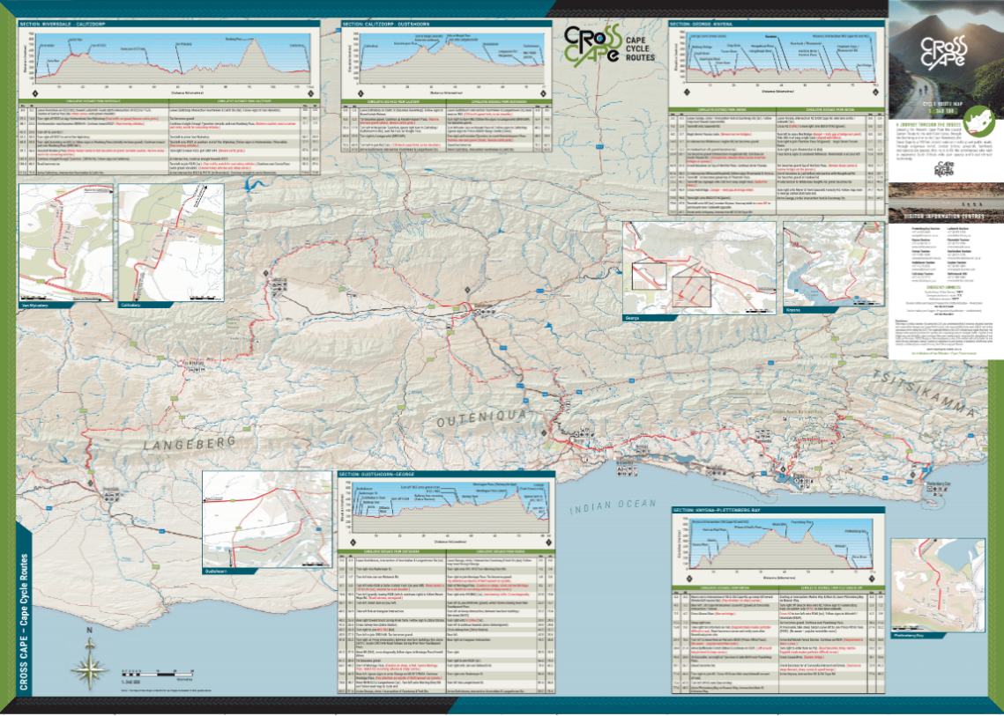This screenshot has height=716, width=1004.
Task: Click the 'VISITOR INFORMATION CENTRES' heading
Action: click(x=944, y=217)
